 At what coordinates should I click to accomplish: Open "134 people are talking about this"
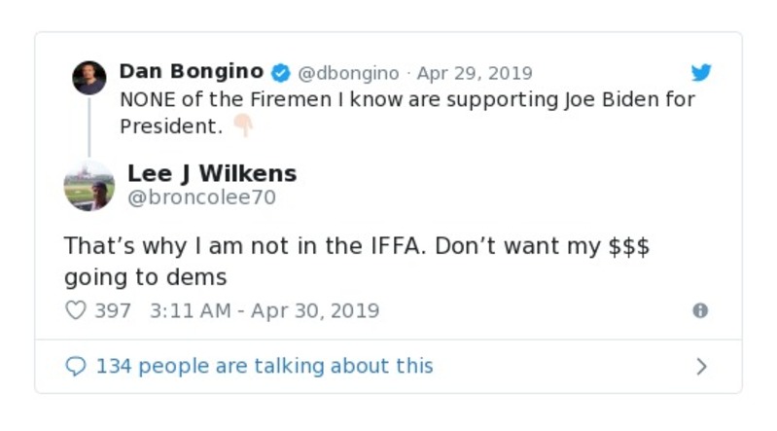[265, 367]
